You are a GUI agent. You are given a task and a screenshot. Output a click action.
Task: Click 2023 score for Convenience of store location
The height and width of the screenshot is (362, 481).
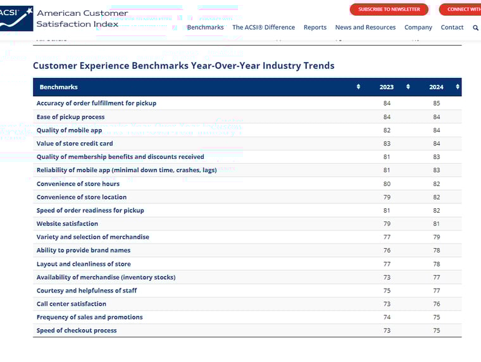tap(387, 197)
